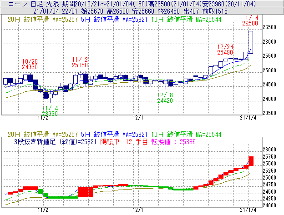Viewport: 284px width, 215px height.
Task: Click the 21/1/4 date label under the lower chart
Action: click(248, 210)
